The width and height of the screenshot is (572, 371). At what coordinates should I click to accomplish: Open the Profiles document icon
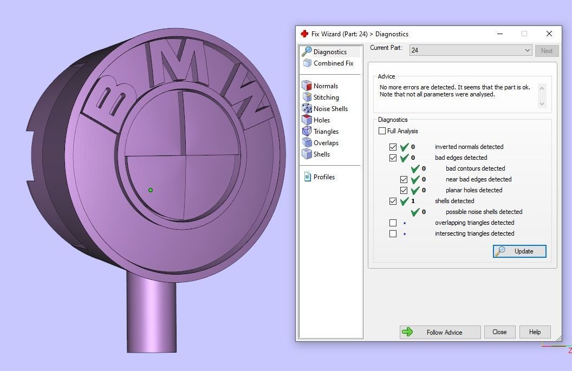coord(307,177)
